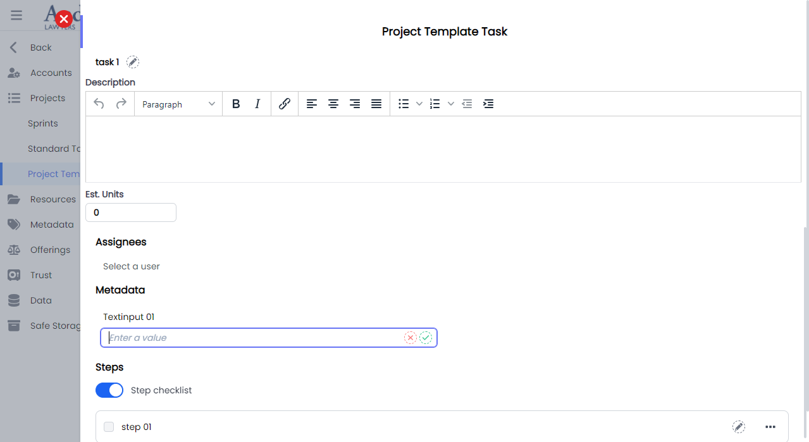Open the sidebar hamburger menu

point(16,15)
